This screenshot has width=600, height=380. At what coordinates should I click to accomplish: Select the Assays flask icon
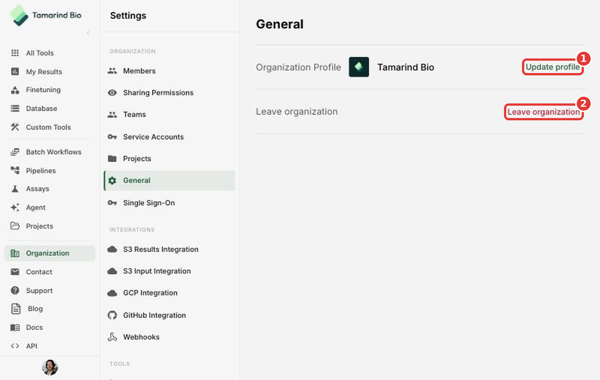click(15, 189)
